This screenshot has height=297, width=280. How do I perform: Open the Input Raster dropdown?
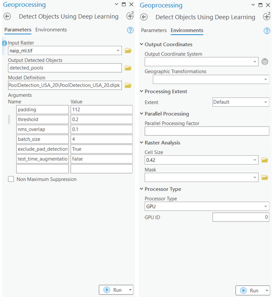point(118,51)
